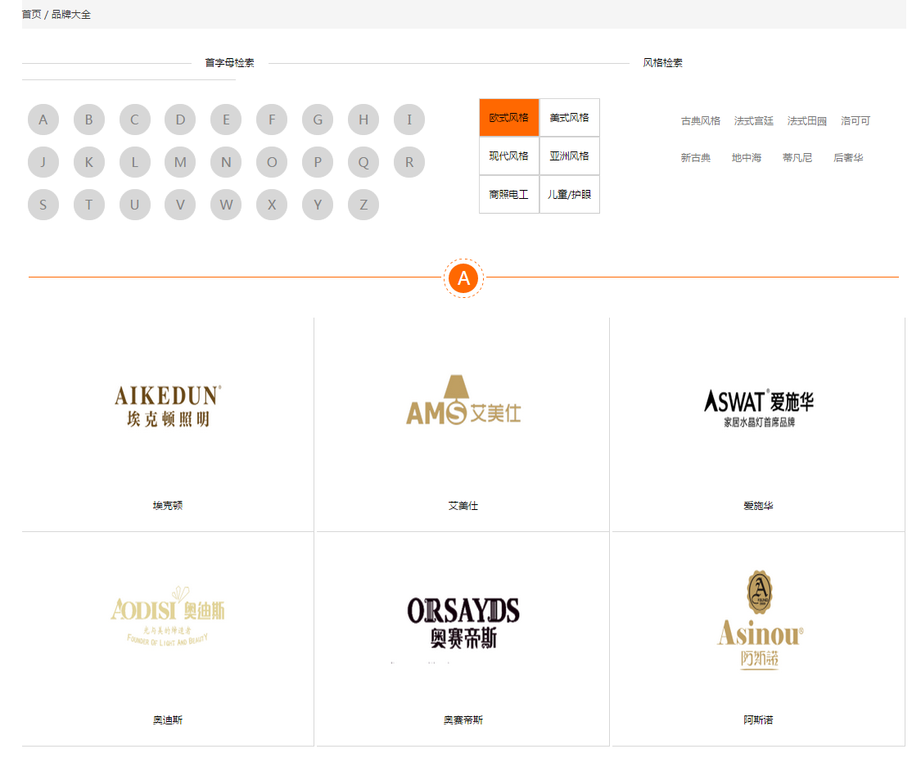Click the orange A section marker
Viewport: 921px width, 758px height.
tap(463, 278)
